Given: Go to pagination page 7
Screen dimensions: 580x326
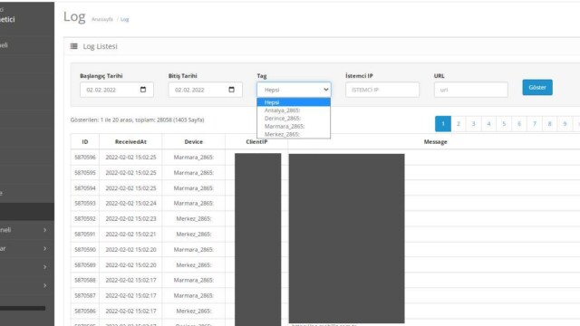Looking at the screenshot, I should [x=534, y=124].
